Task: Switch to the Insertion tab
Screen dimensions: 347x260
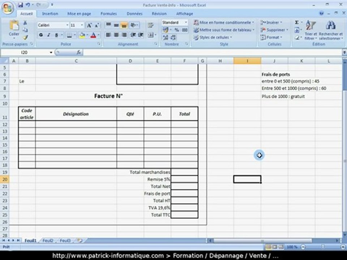Action: (x=50, y=14)
